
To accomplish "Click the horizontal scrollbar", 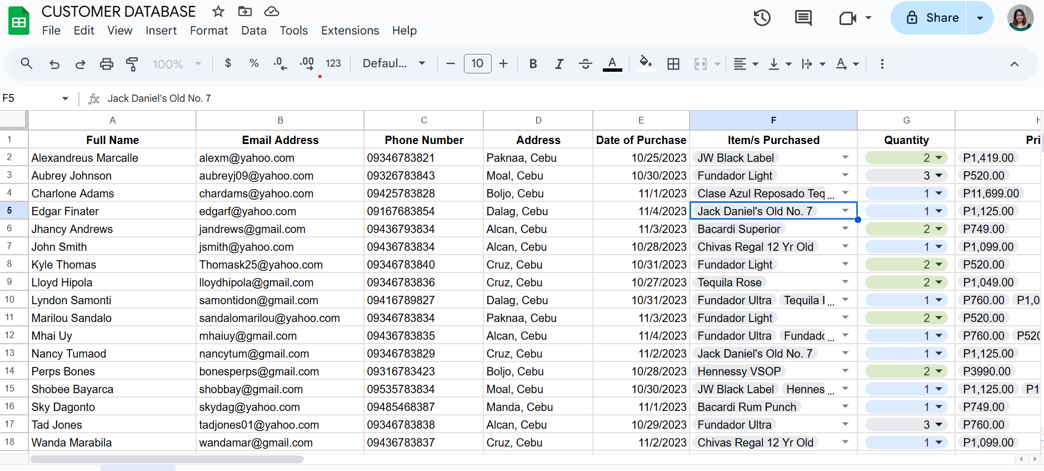I will 167,459.
